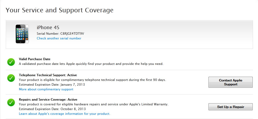Open the Check another serial number link

coord(59,38)
